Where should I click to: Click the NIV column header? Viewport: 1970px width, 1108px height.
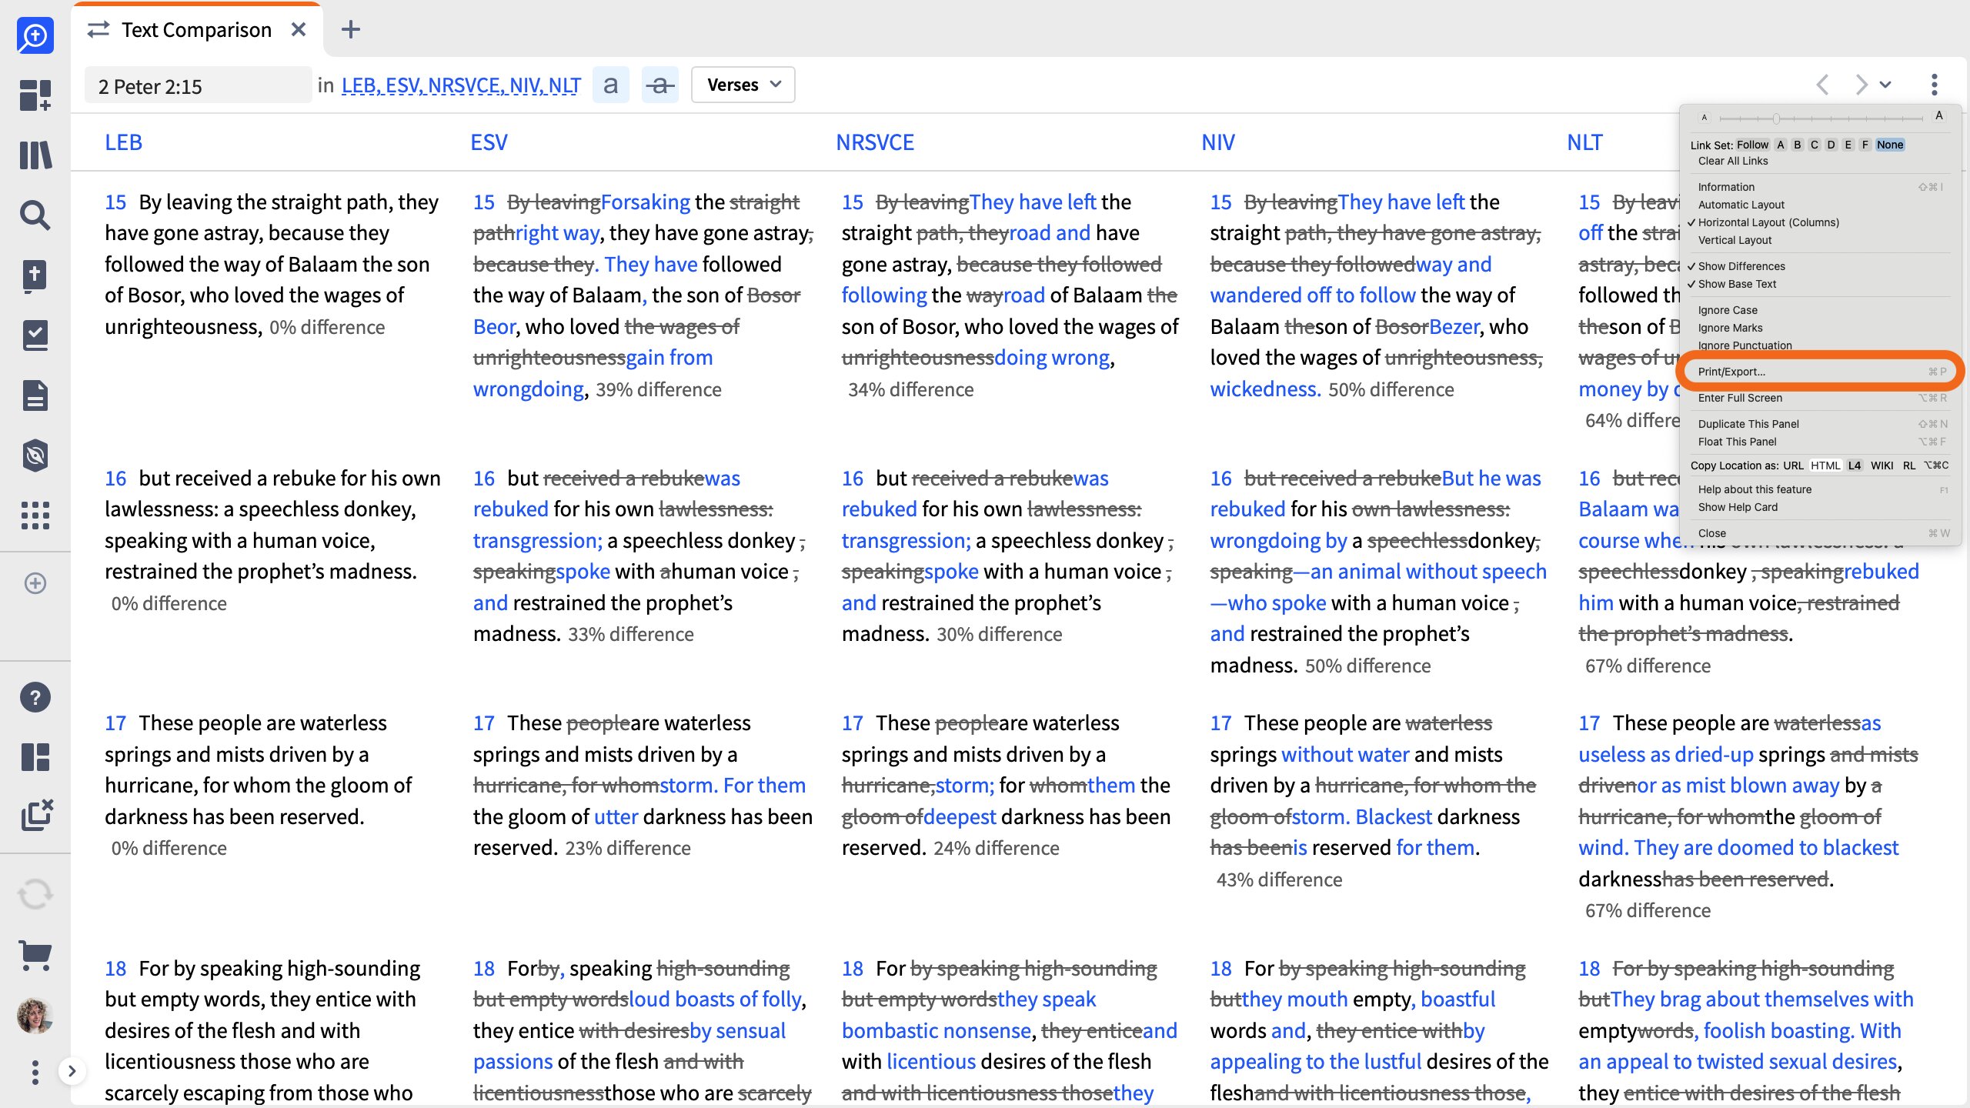click(x=1218, y=142)
